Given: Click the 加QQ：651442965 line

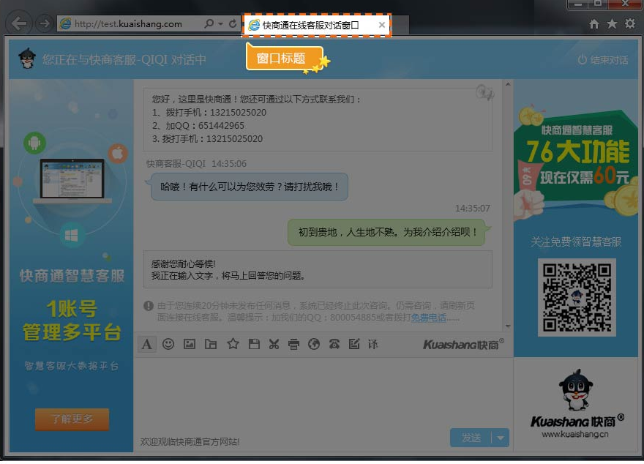Looking at the screenshot, I should pos(198,126).
